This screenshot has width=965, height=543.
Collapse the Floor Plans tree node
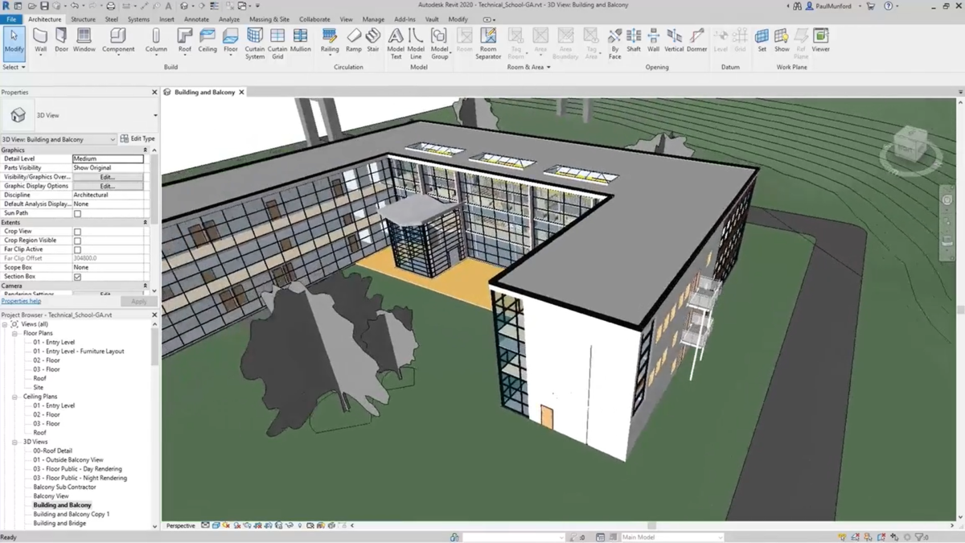tap(15, 333)
